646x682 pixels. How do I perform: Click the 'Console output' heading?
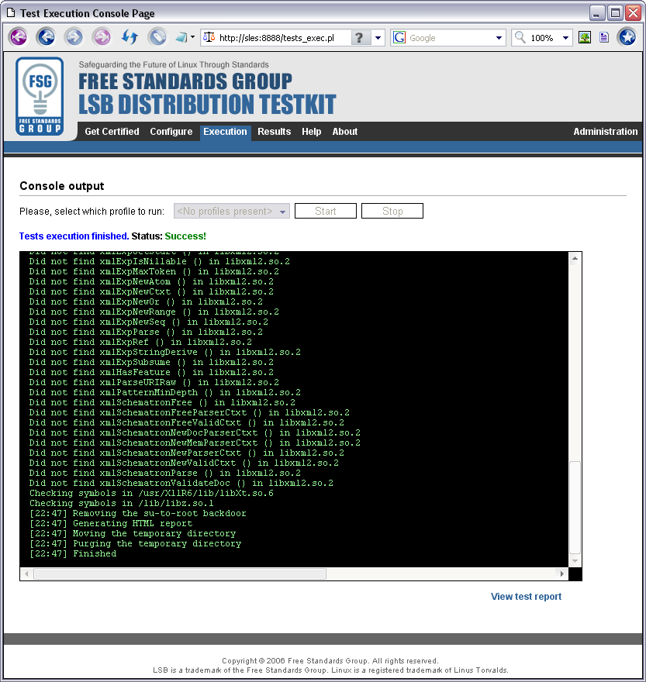click(x=62, y=186)
